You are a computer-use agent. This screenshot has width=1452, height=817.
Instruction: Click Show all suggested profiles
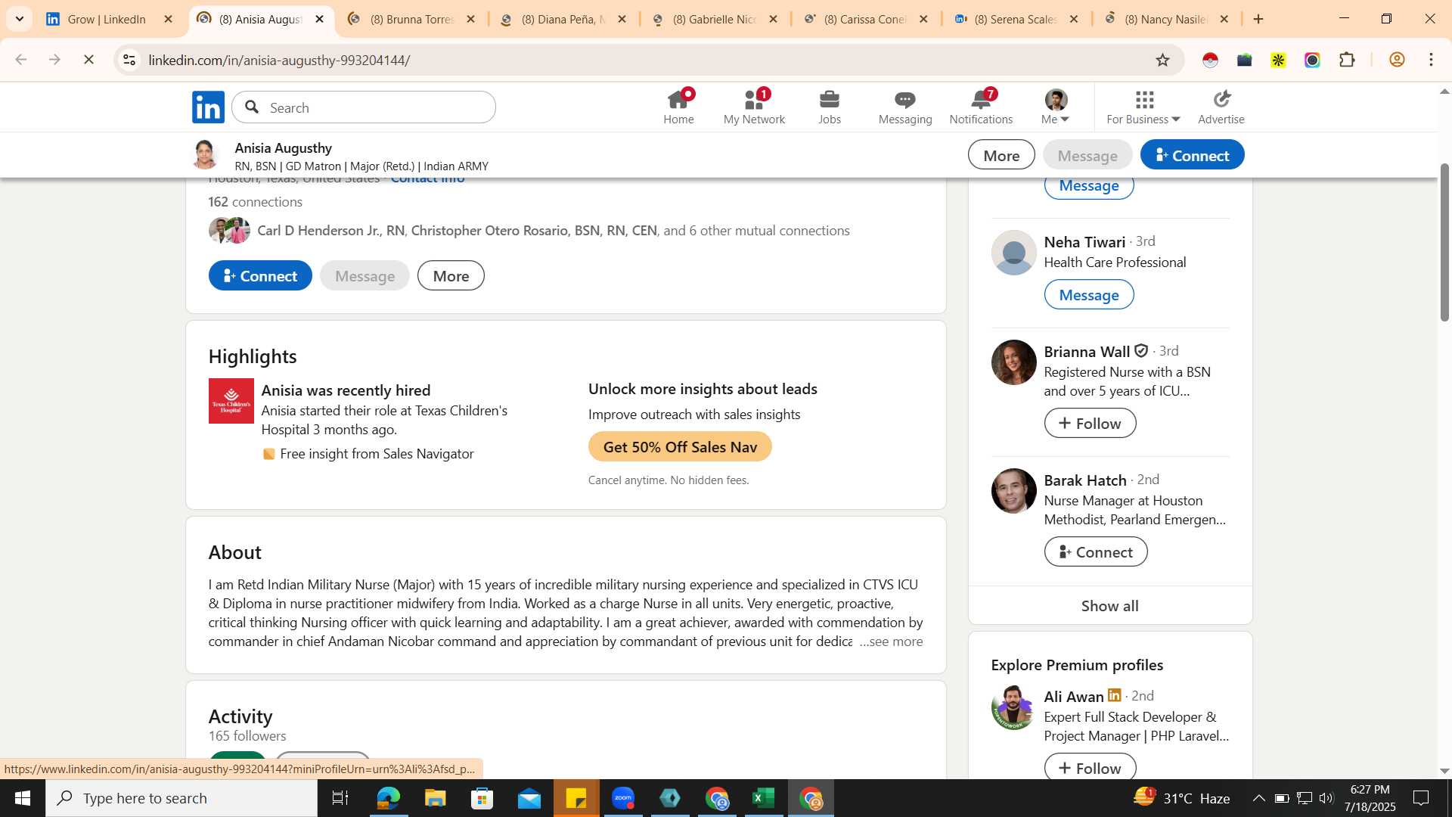tap(1109, 606)
